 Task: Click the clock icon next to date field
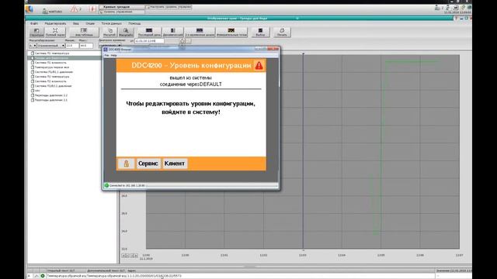tap(182, 41)
